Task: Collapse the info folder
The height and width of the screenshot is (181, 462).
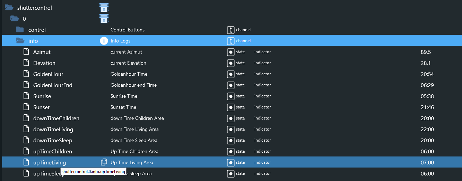Action: [x=20, y=41]
